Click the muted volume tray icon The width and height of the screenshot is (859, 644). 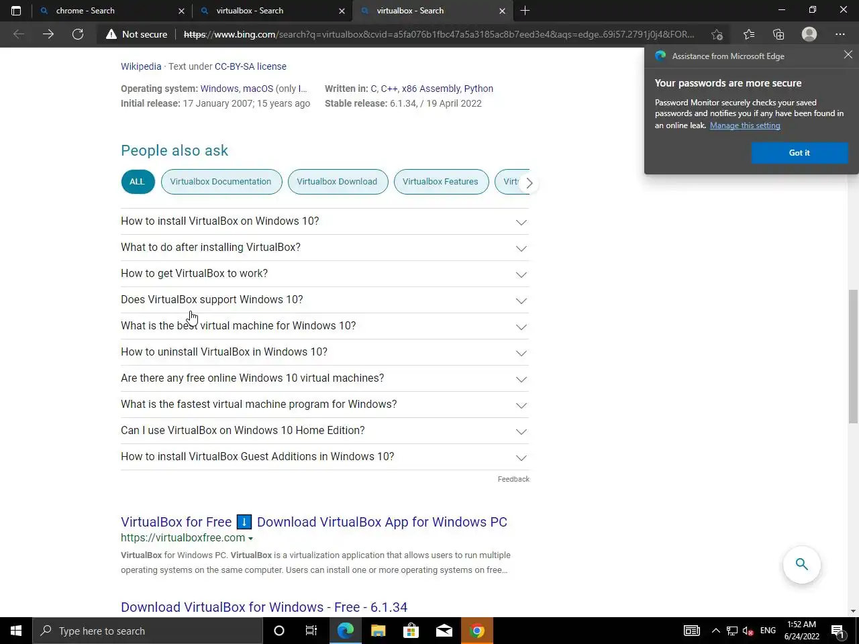(x=748, y=631)
